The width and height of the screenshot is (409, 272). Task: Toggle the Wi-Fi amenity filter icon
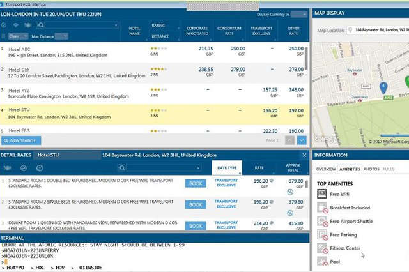(16, 25)
